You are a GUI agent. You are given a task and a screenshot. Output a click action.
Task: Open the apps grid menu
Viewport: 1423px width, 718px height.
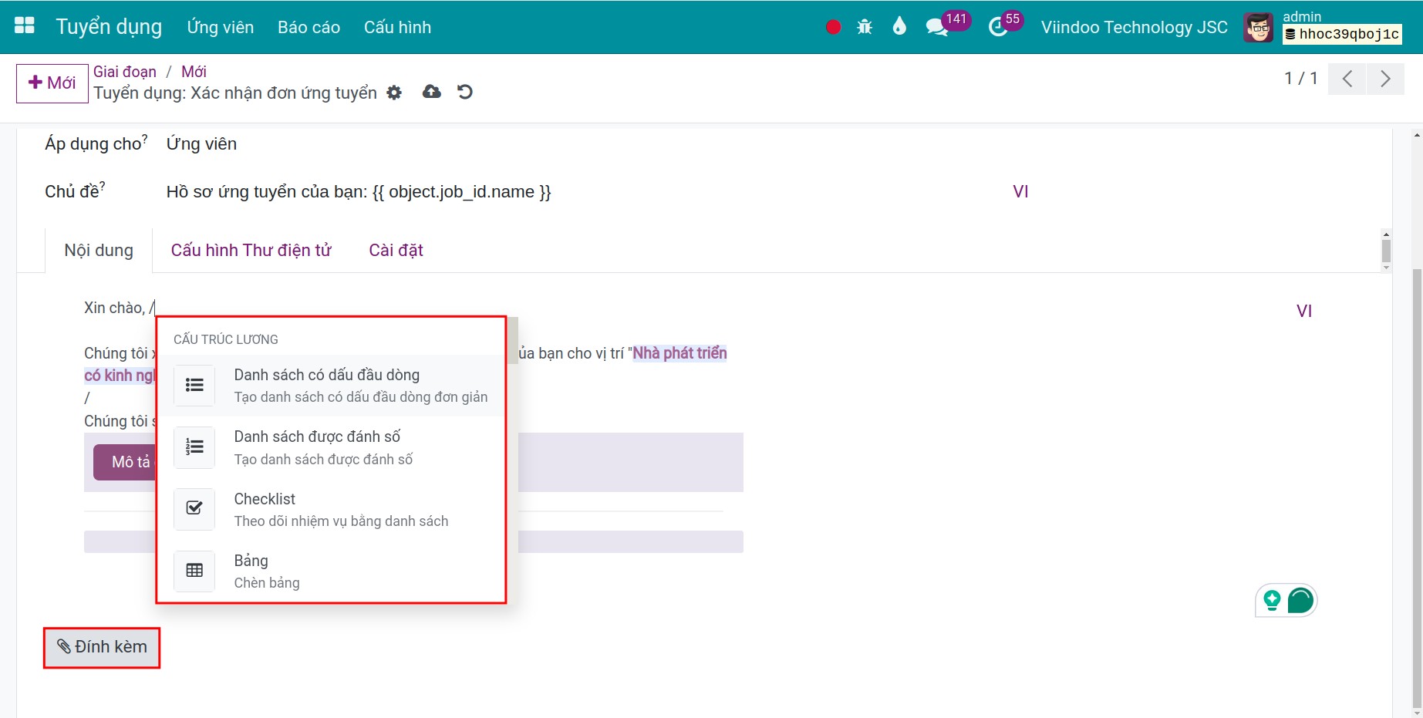24,25
